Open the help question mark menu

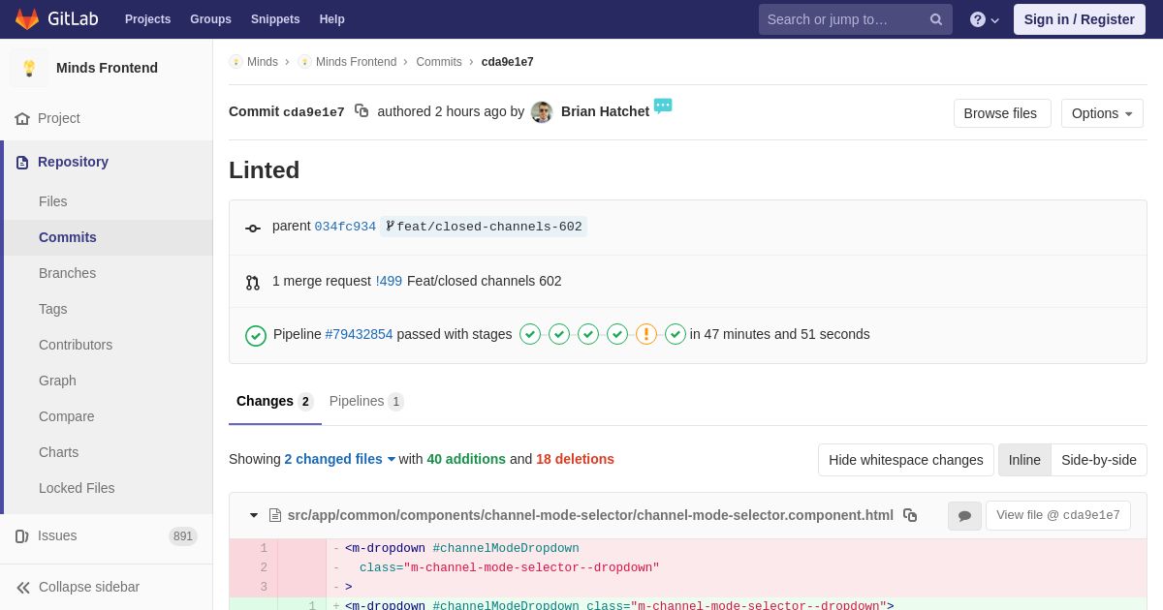point(985,19)
